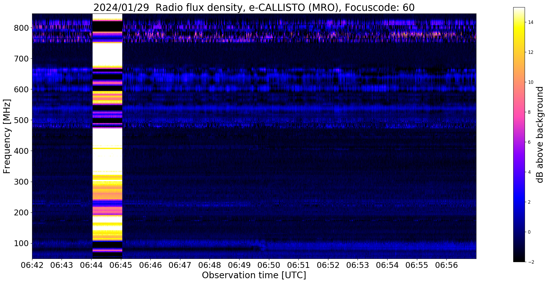
Task: Click the 06:43 time tick label
Action: [x=62, y=265]
